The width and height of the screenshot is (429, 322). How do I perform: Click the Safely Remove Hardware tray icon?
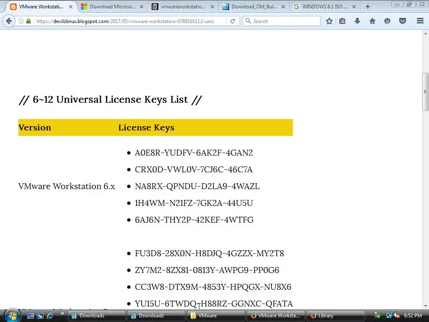[377, 316]
